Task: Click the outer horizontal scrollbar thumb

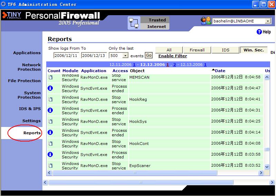Action: (x=141, y=182)
